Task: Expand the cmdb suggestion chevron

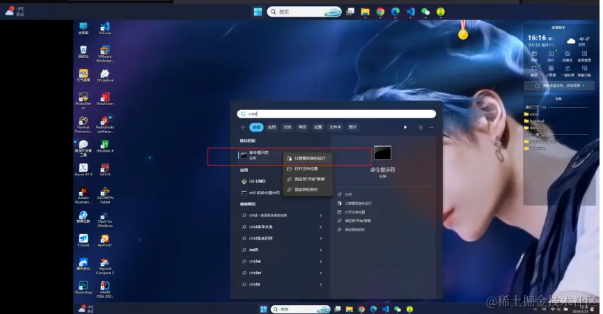Action: point(321,285)
